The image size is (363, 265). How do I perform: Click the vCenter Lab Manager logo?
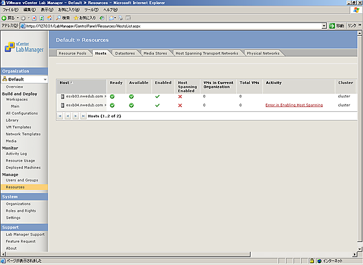[24, 48]
